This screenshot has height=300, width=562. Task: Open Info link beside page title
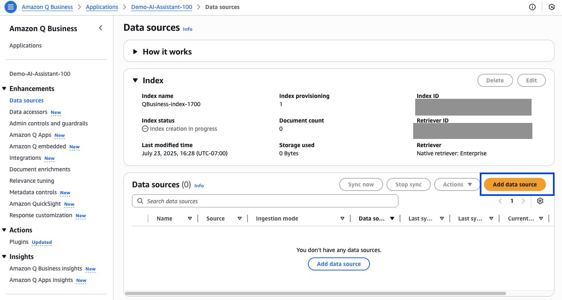tap(187, 29)
